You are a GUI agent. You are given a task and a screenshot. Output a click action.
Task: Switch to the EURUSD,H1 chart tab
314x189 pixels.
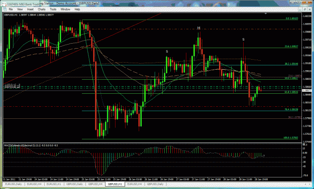coord(54,184)
